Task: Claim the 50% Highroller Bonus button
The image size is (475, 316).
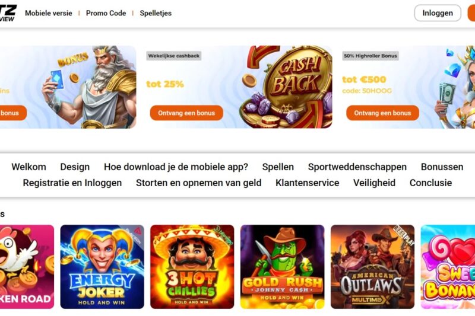Action: pyautogui.click(x=382, y=113)
